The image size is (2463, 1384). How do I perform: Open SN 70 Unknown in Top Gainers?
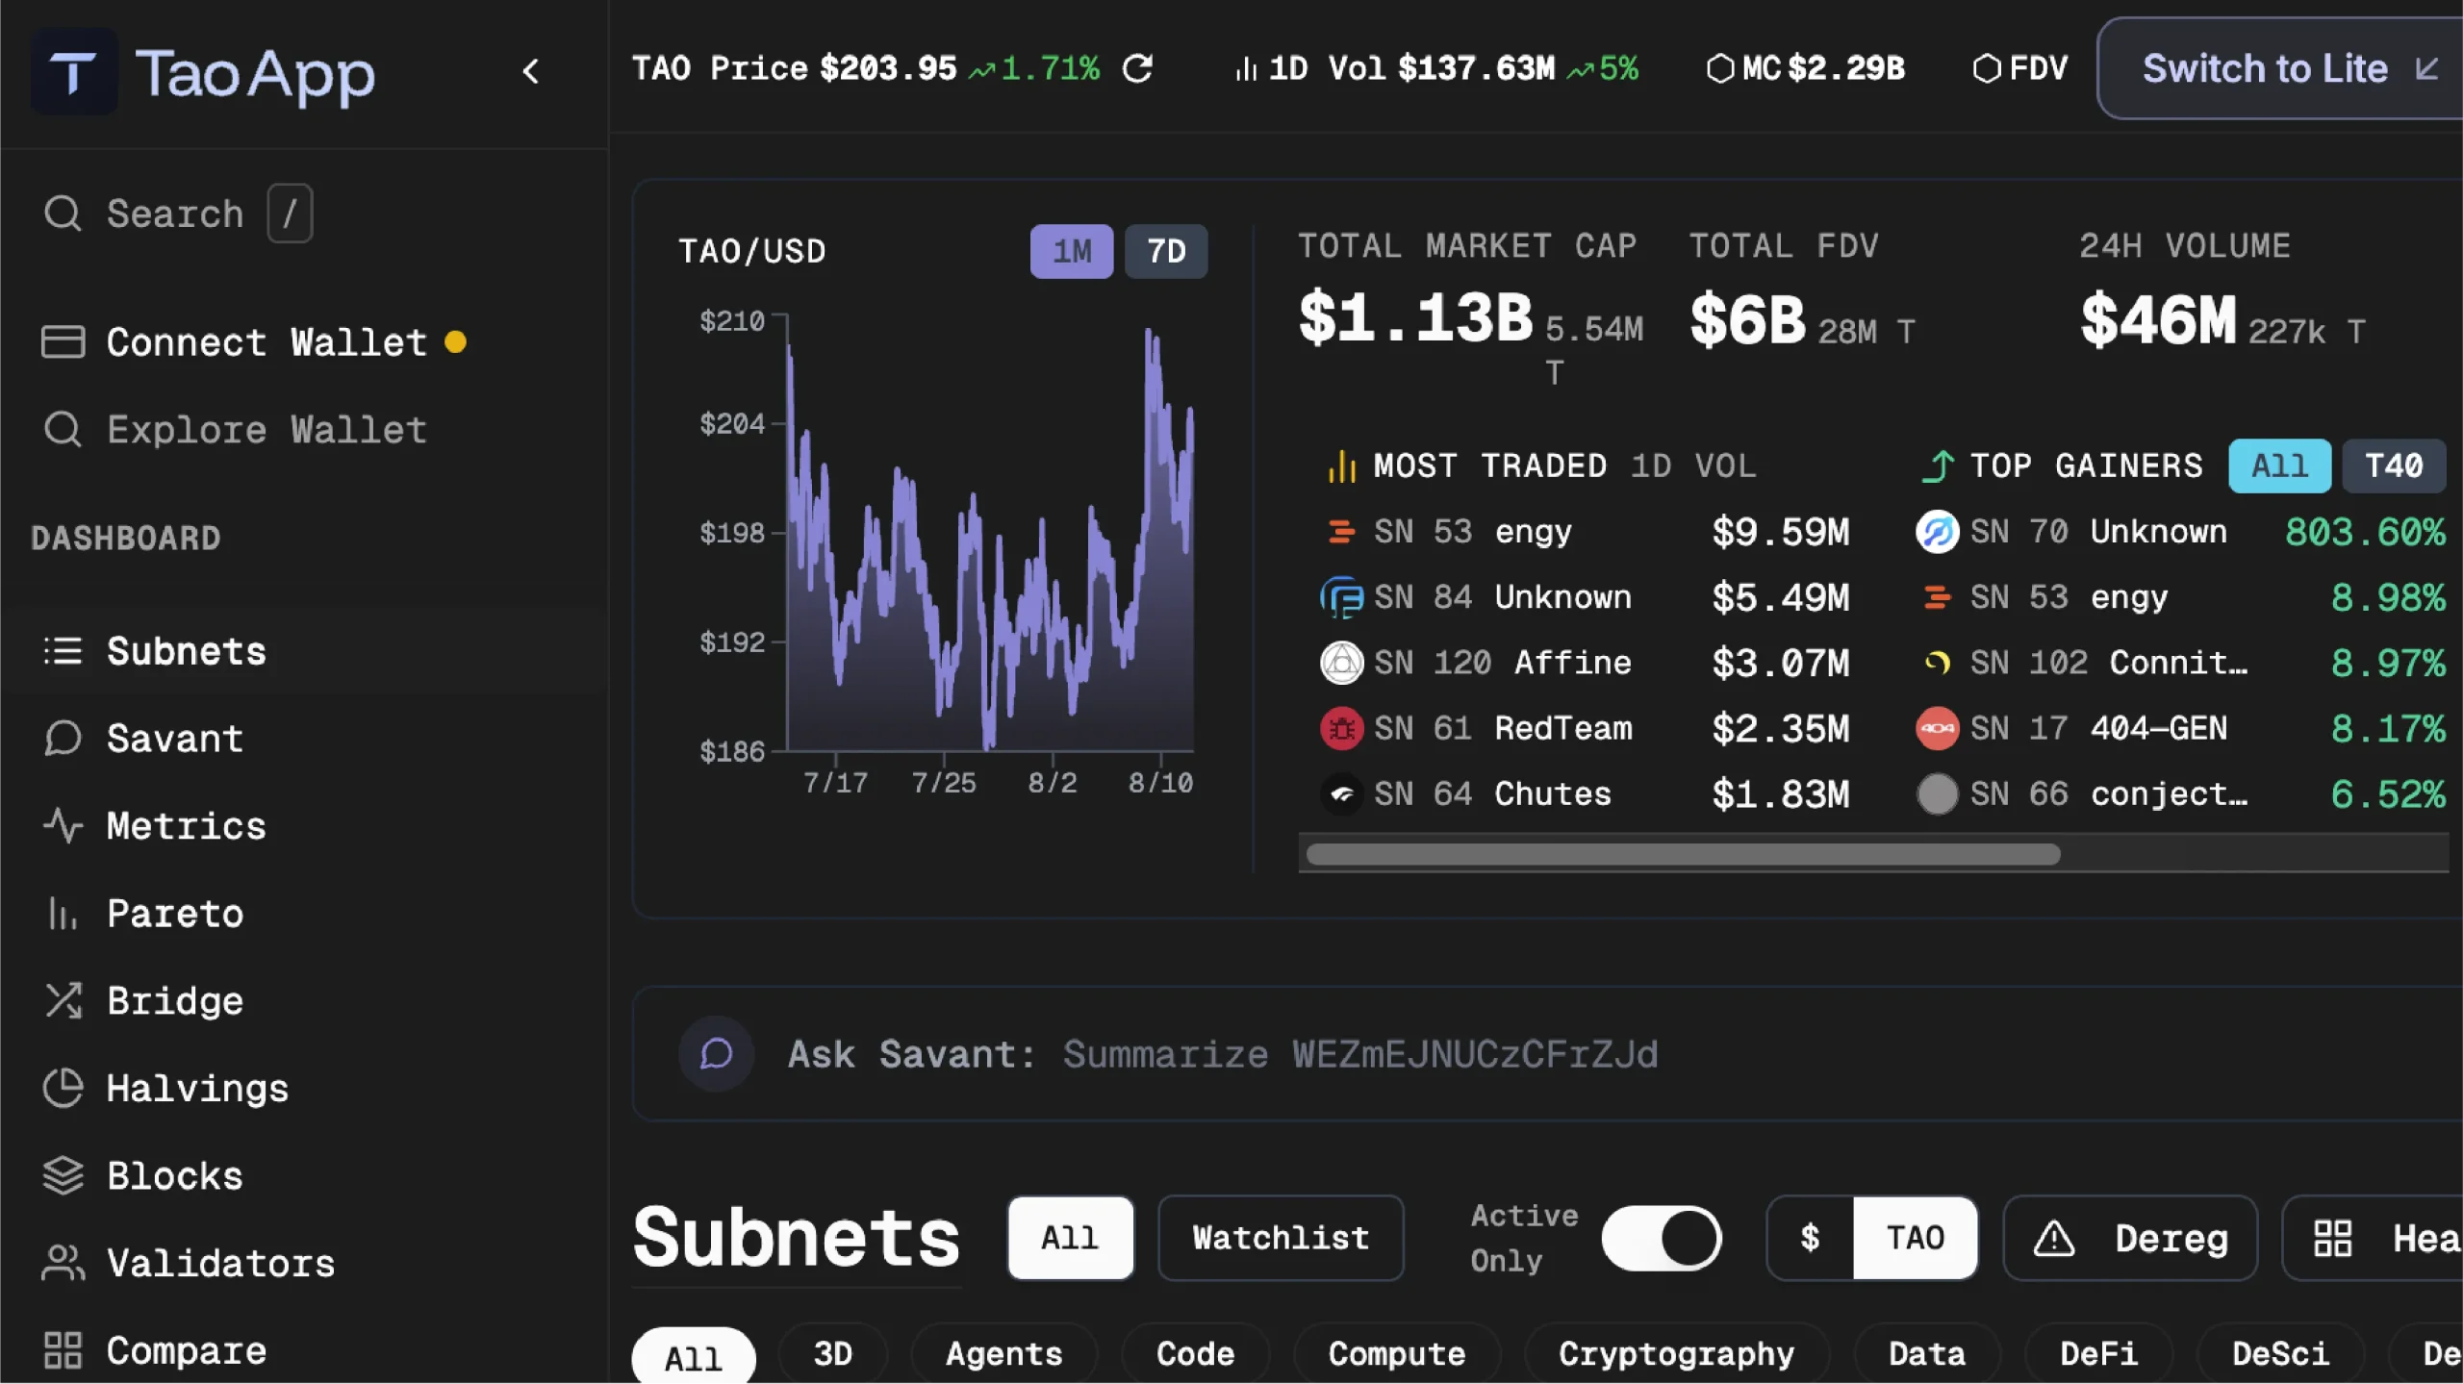[x=2180, y=532]
